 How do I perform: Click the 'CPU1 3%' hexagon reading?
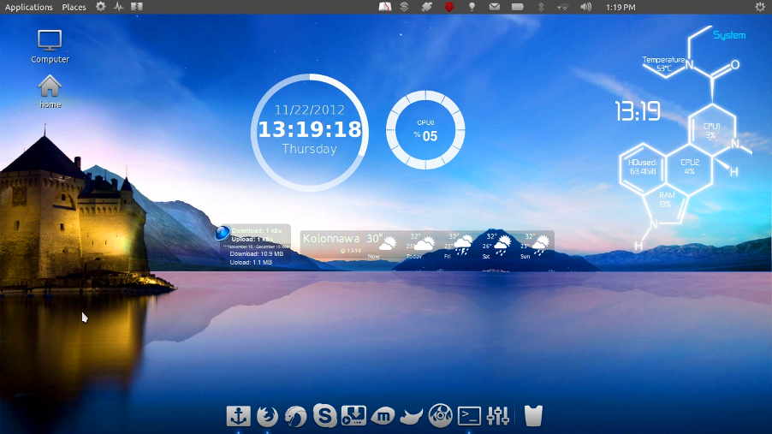tap(711, 131)
